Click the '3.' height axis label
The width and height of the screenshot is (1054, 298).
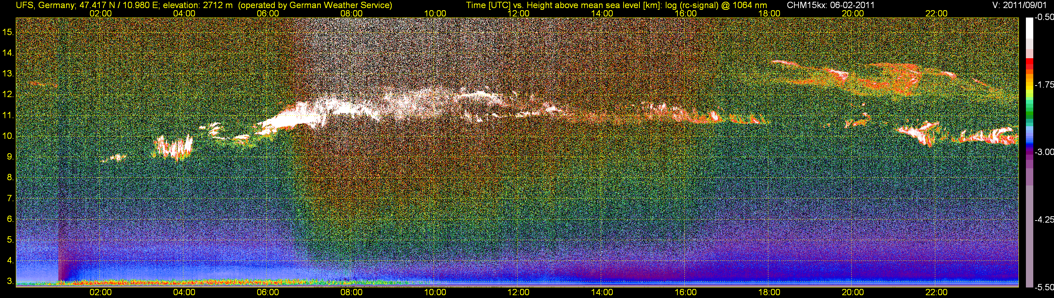[11, 282]
